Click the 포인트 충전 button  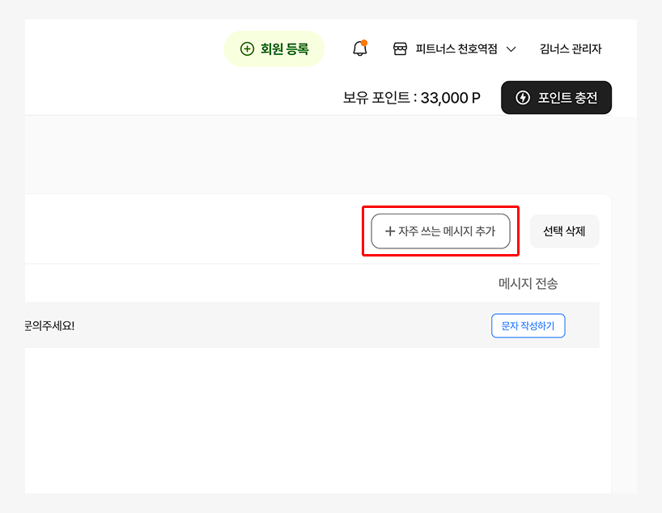pos(556,98)
